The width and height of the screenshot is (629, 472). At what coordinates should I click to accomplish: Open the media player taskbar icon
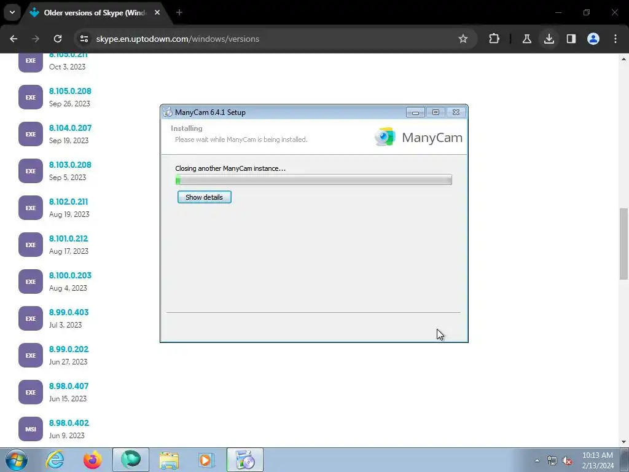pyautogui.click(x=206, y=460)
